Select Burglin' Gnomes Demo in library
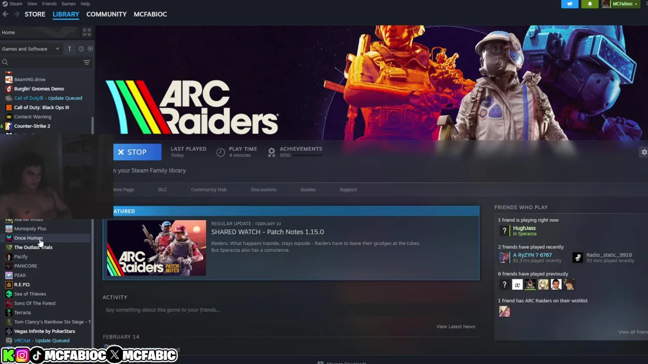Image resolution: width=648 pixels, height=364 pixels. click(x=39, y=88)
